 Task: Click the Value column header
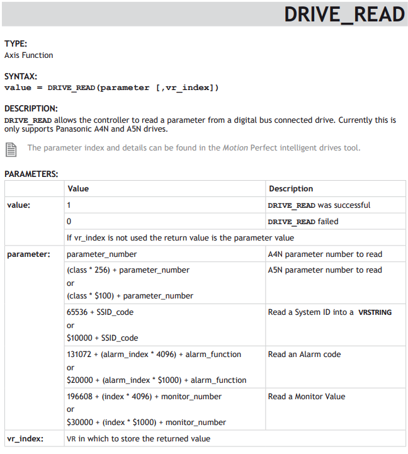(x=78, y=189)
